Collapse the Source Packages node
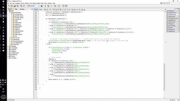 [x=10, y=13]
